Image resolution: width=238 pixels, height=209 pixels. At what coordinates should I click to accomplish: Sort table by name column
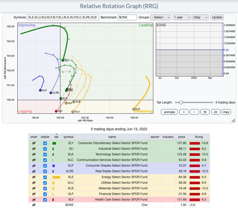[112, 137]
